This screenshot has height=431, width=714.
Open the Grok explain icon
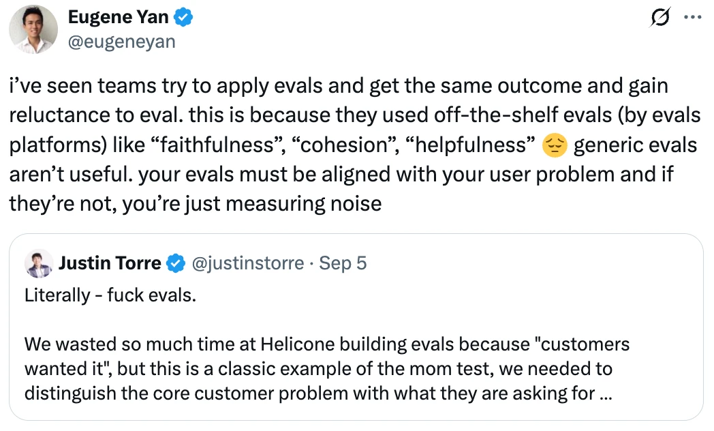659,18
